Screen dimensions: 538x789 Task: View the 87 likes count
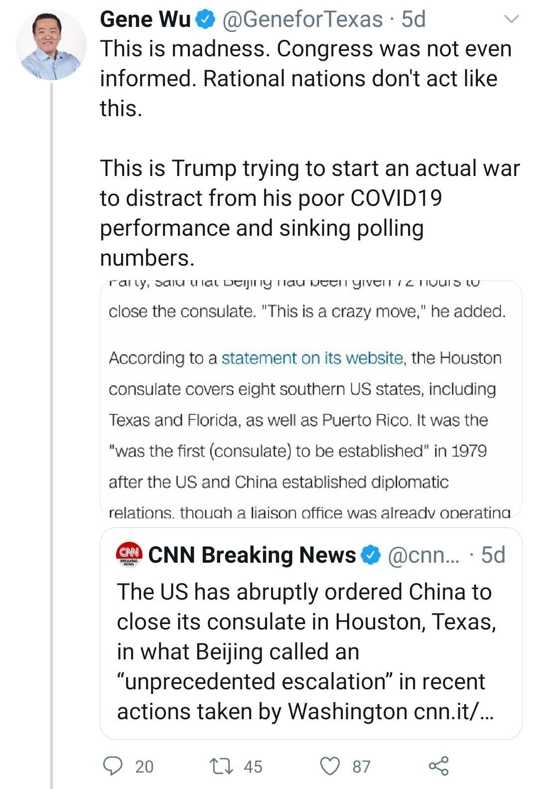coord(362,766)
